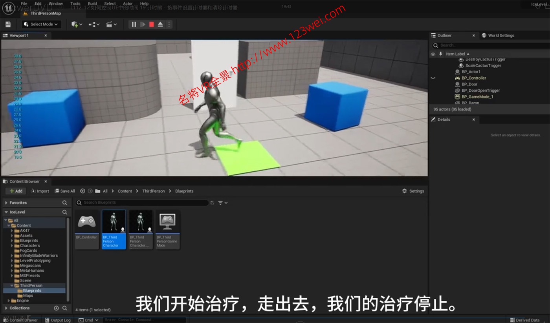Viewport: 550px width, 323px height.
Task: Click Save All in Content Browser
Action: [x=64, y=191]
